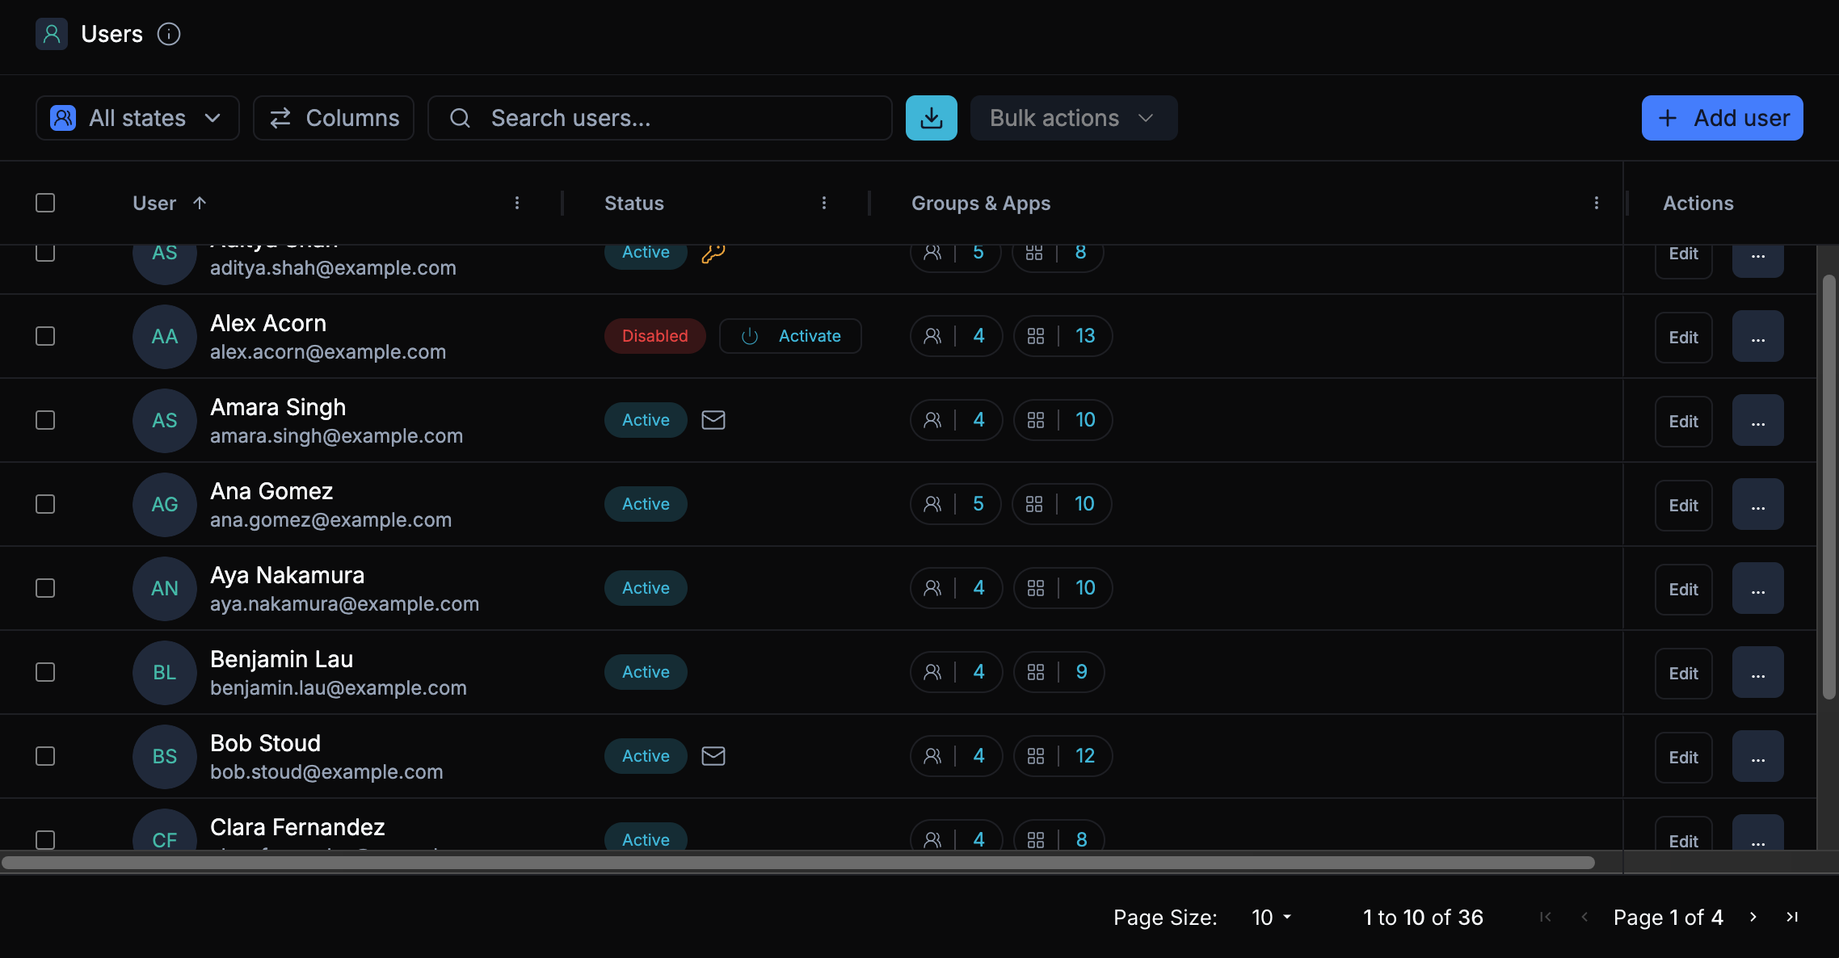Image resolution: width=1839 pixels, height=958 pixels.
Task: Click the key icon in Aditya Shah's row
Action: tap(713, 254)
